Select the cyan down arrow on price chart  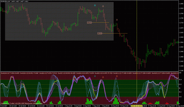[95, 5]
